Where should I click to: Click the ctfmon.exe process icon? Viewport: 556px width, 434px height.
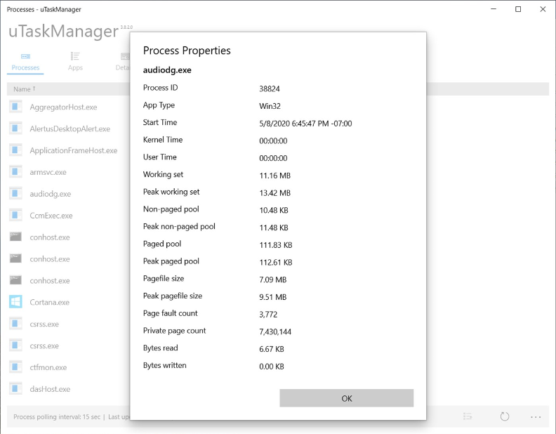pyautogui.click(x=15, y=367)
